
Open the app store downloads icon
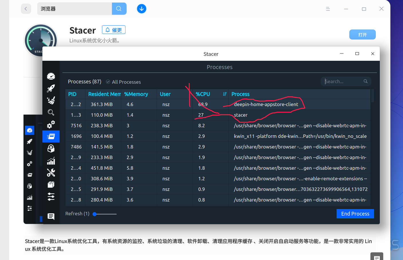click(x=141, y=9)
